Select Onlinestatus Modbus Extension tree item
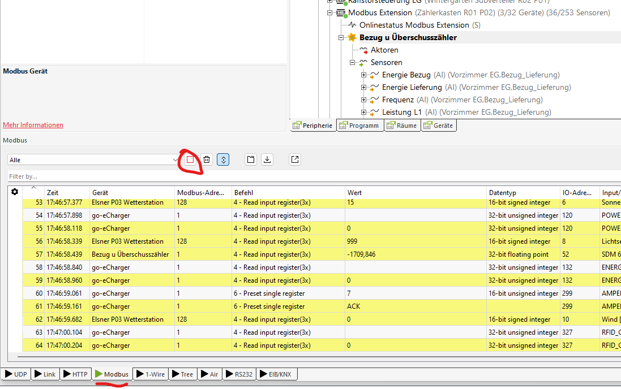This screenshot has height=389, width=621. [x=414, y=25]
